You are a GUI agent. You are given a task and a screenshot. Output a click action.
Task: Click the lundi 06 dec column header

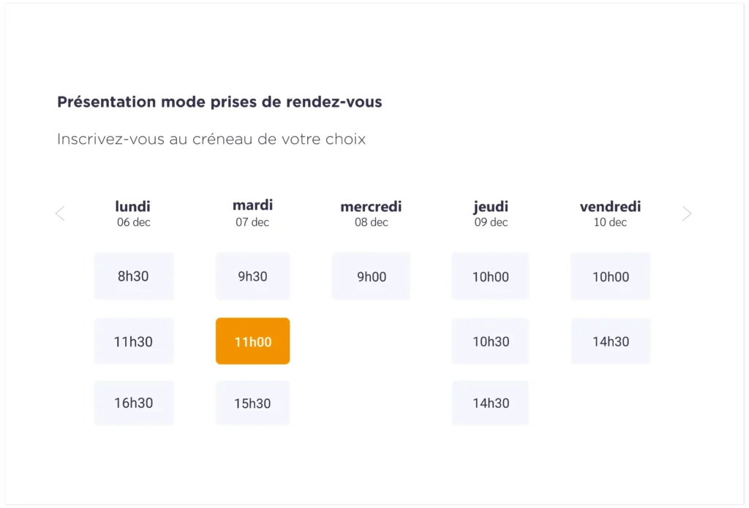click(133, 213)
